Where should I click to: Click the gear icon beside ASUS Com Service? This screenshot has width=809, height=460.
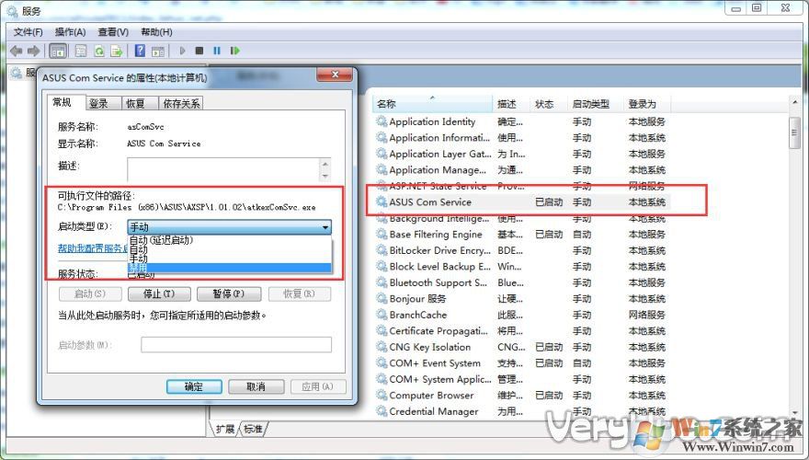pos(382,201)
